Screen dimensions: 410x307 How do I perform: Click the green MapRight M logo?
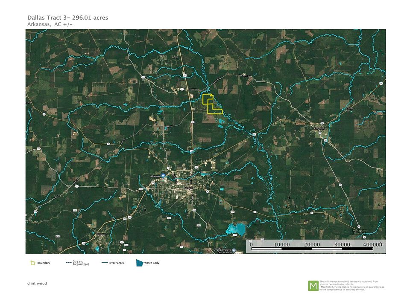[x=313, y=286]
